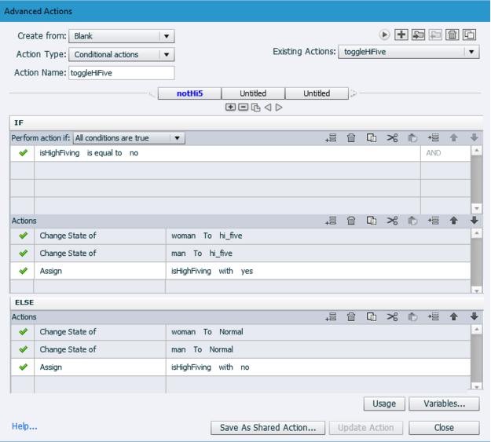Open the Help... link
The width and height of the screenshot is (491, 442).
coord(24,426)
